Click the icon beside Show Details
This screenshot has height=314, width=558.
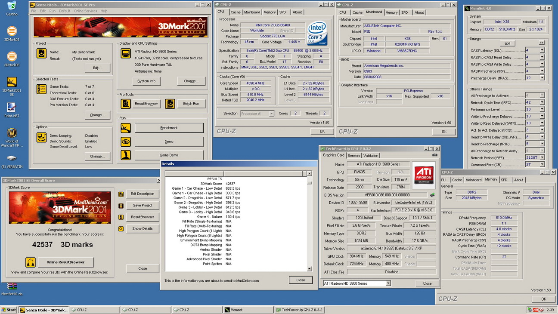pos(121,229)
